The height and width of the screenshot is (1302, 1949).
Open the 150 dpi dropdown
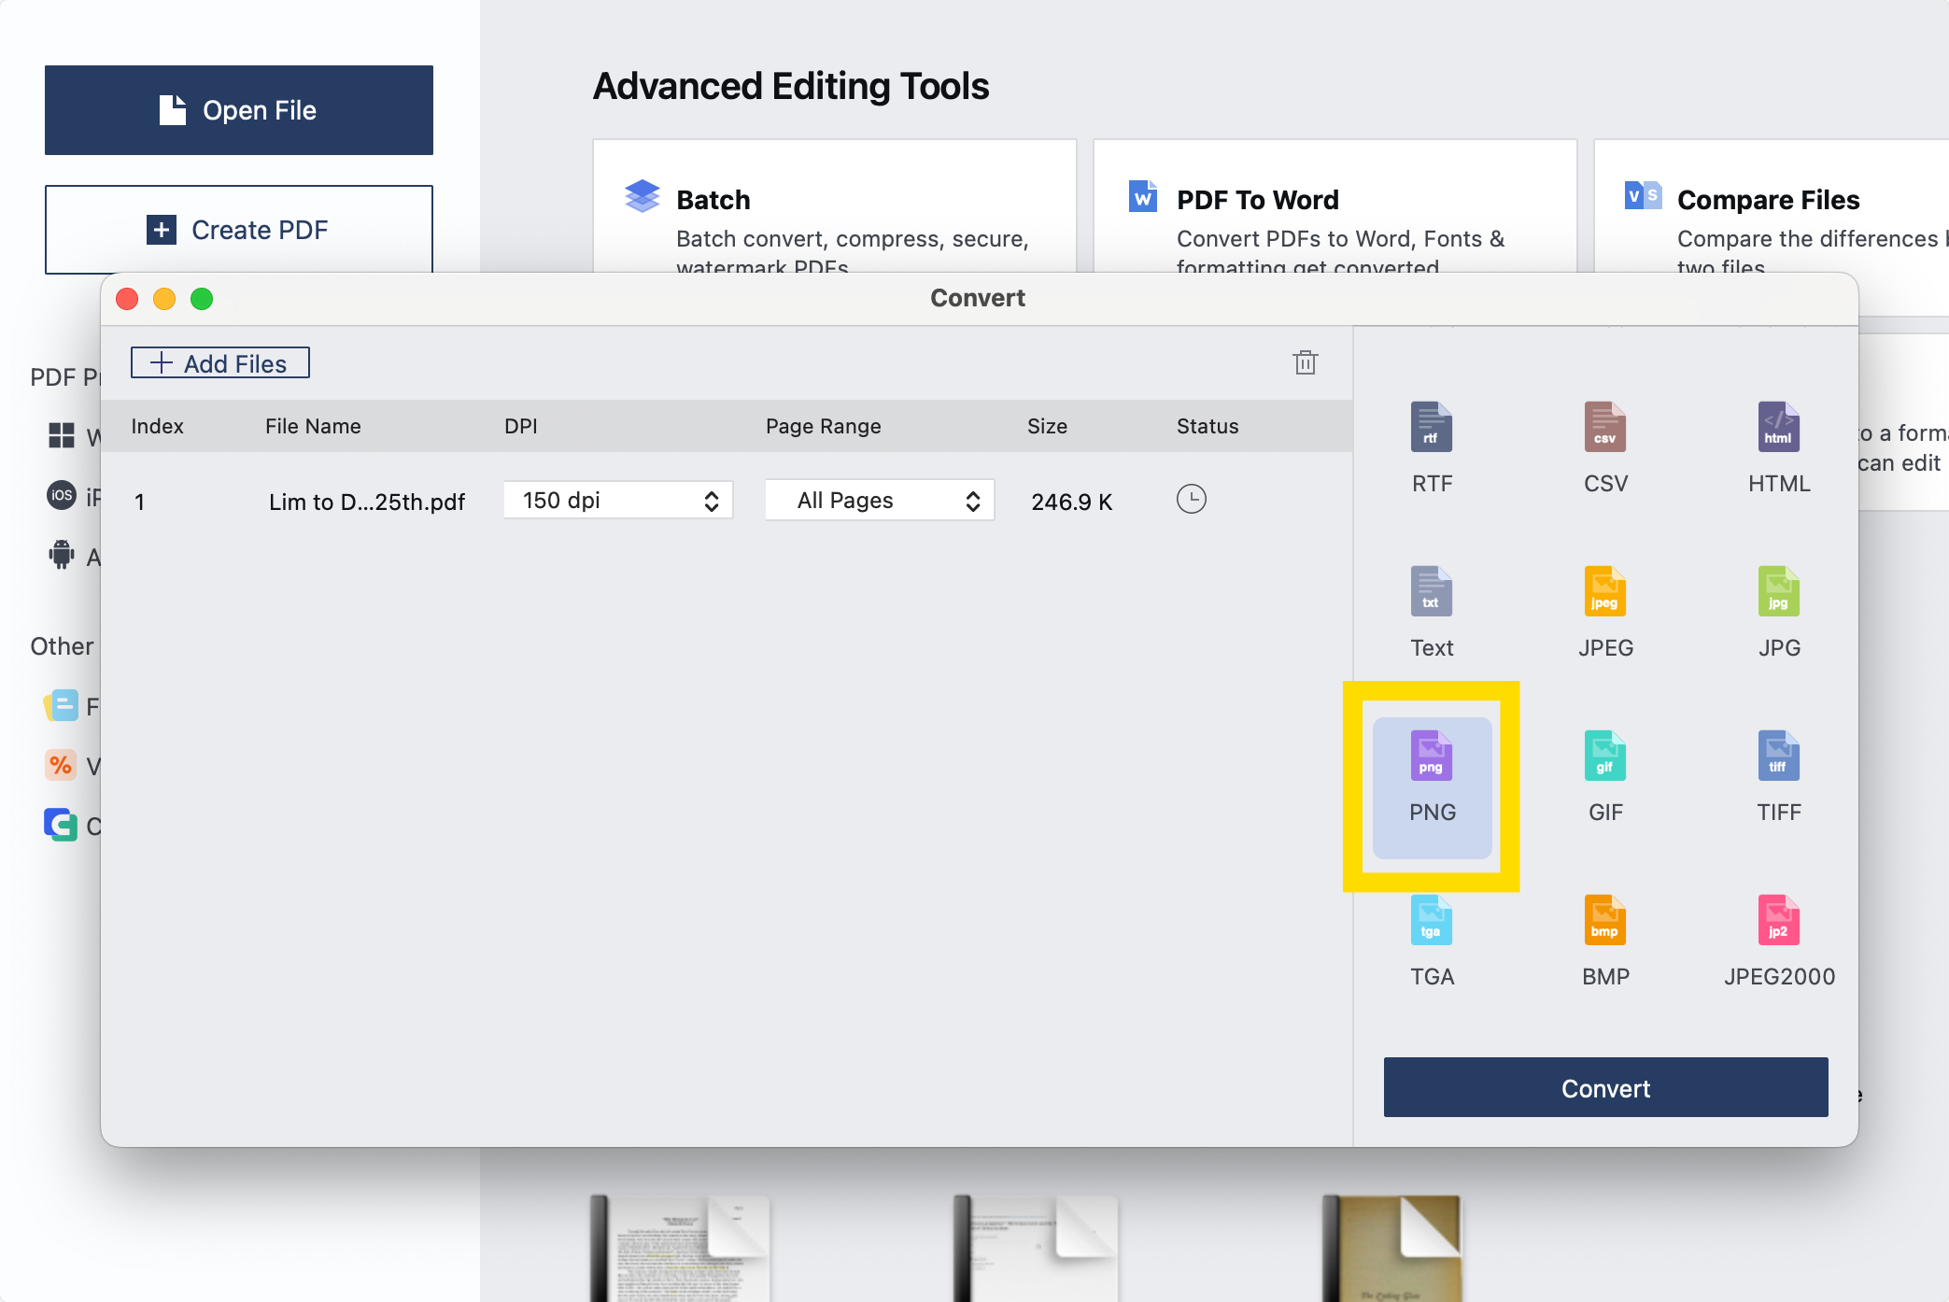(x=617, y=501)
